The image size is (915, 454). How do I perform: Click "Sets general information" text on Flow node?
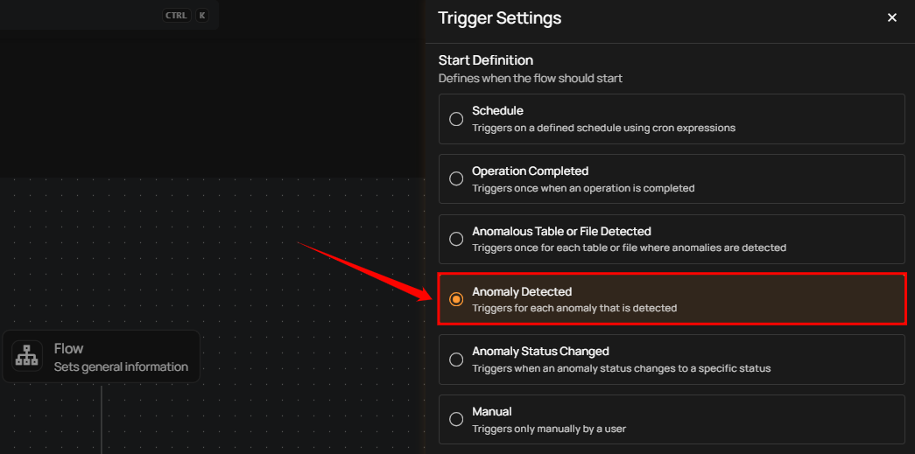coord(121,367)
